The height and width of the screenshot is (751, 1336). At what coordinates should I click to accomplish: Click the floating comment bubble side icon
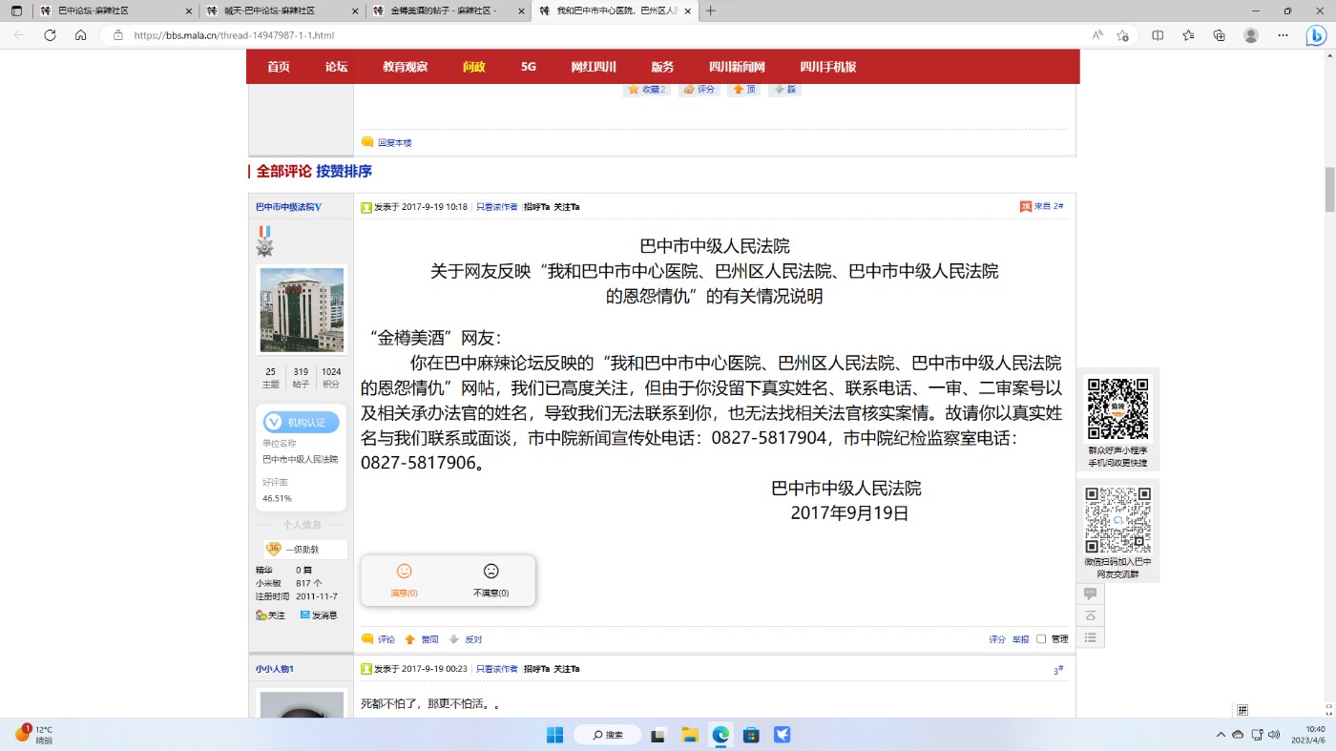point(1091,594)
